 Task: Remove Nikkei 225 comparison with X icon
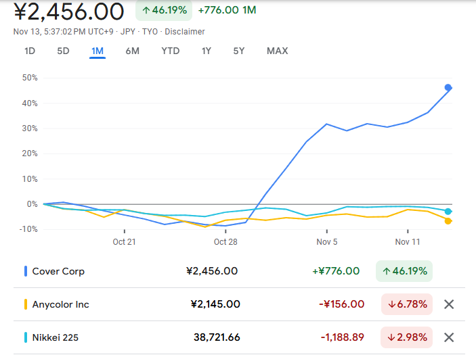448,337
